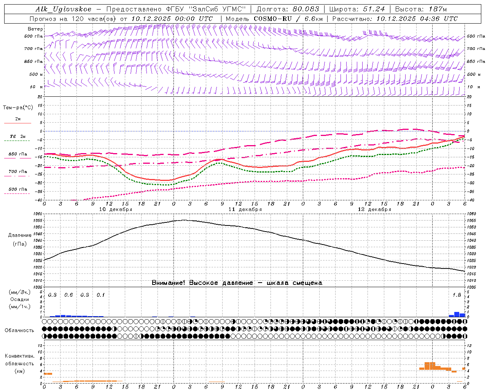
Task: Click the Ветер wind panel label
Action: pos(35,29)
